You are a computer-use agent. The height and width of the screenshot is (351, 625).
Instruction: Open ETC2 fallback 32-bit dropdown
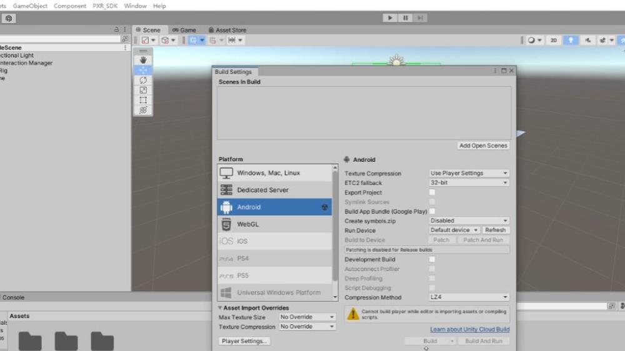469,182
